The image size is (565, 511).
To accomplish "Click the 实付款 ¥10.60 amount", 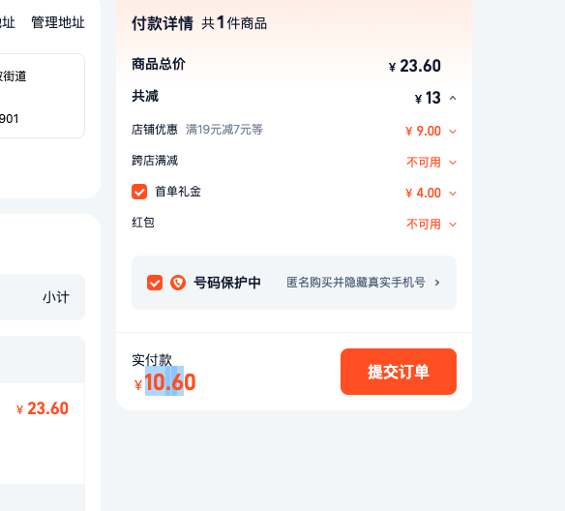I will pyautogui.click(x=165, y=382).
